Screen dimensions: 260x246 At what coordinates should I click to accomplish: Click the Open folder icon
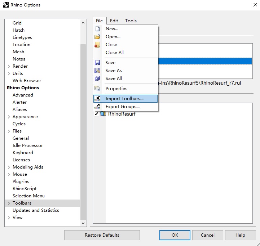[x=97, y=37]
